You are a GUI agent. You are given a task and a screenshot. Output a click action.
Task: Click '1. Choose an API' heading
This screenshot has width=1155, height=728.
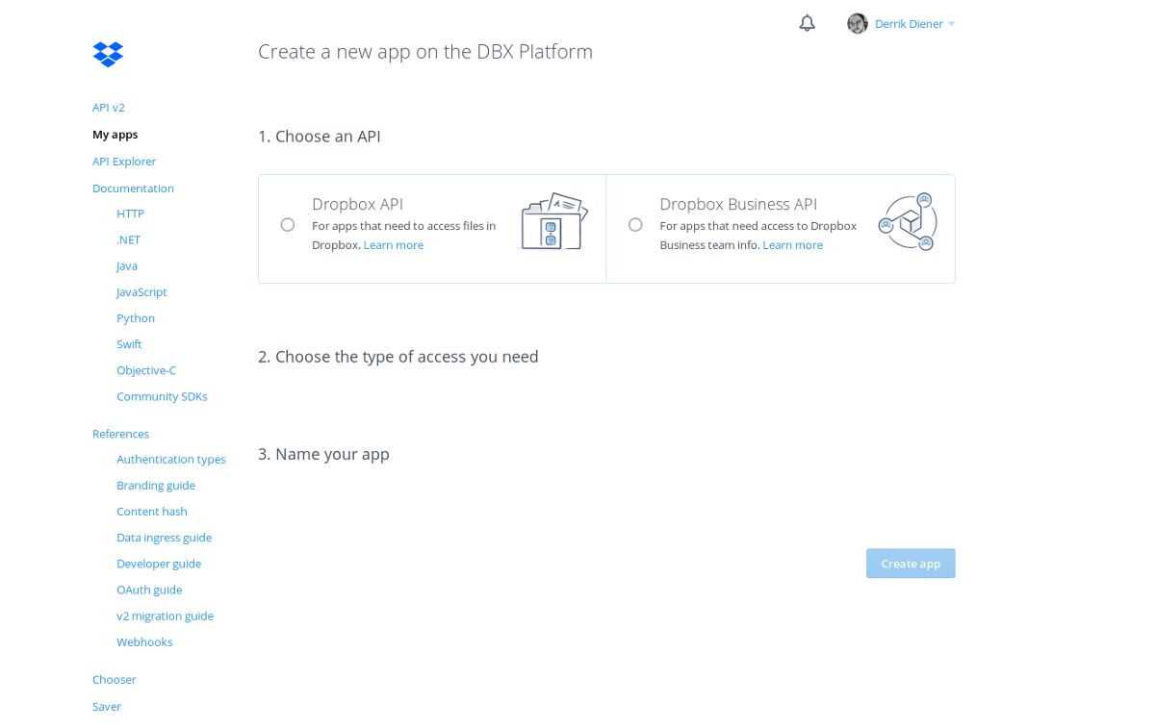click(320, 137)
